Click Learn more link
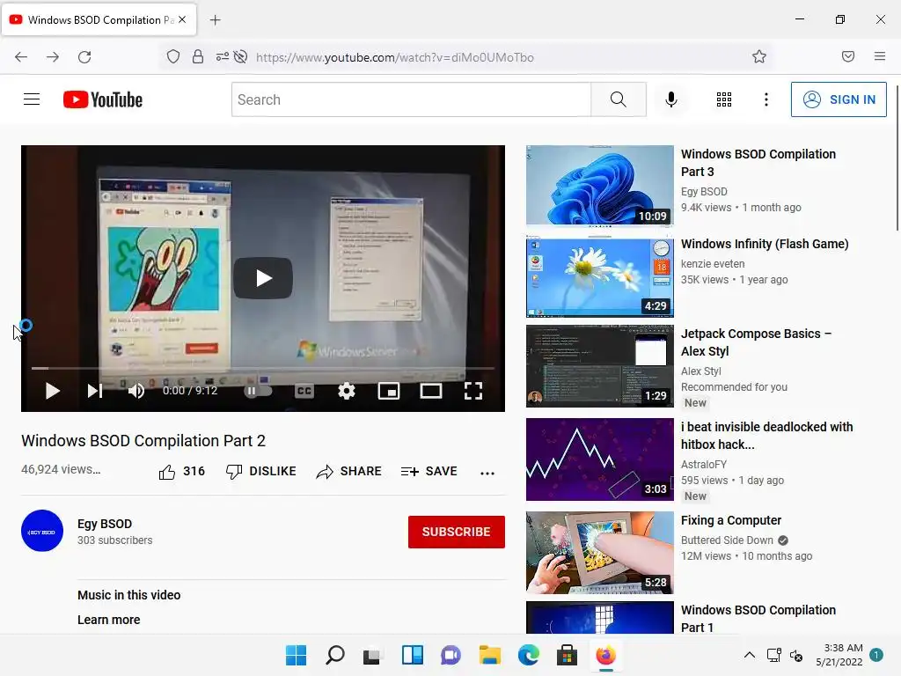The image size is (901, 676). (x=108, y=620)
